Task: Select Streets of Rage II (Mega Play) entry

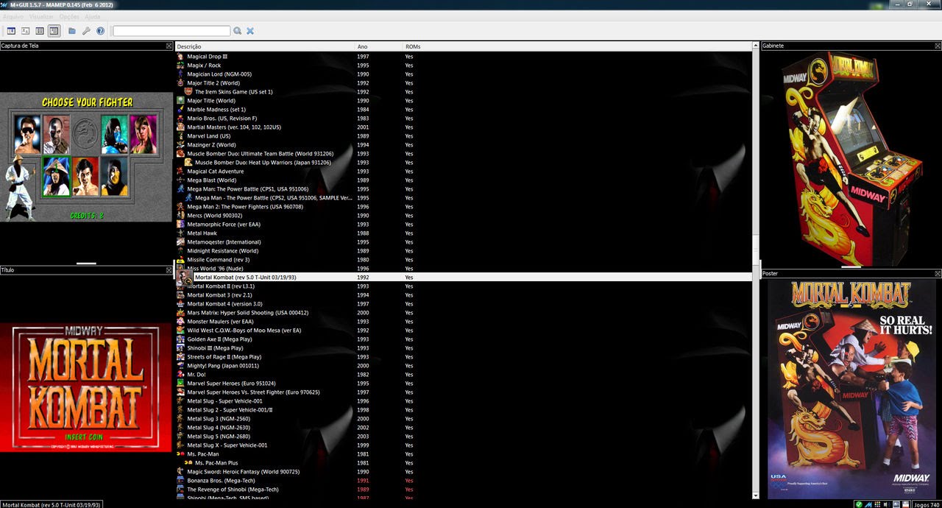Action: pyautogui.click(x=464, y=357)
